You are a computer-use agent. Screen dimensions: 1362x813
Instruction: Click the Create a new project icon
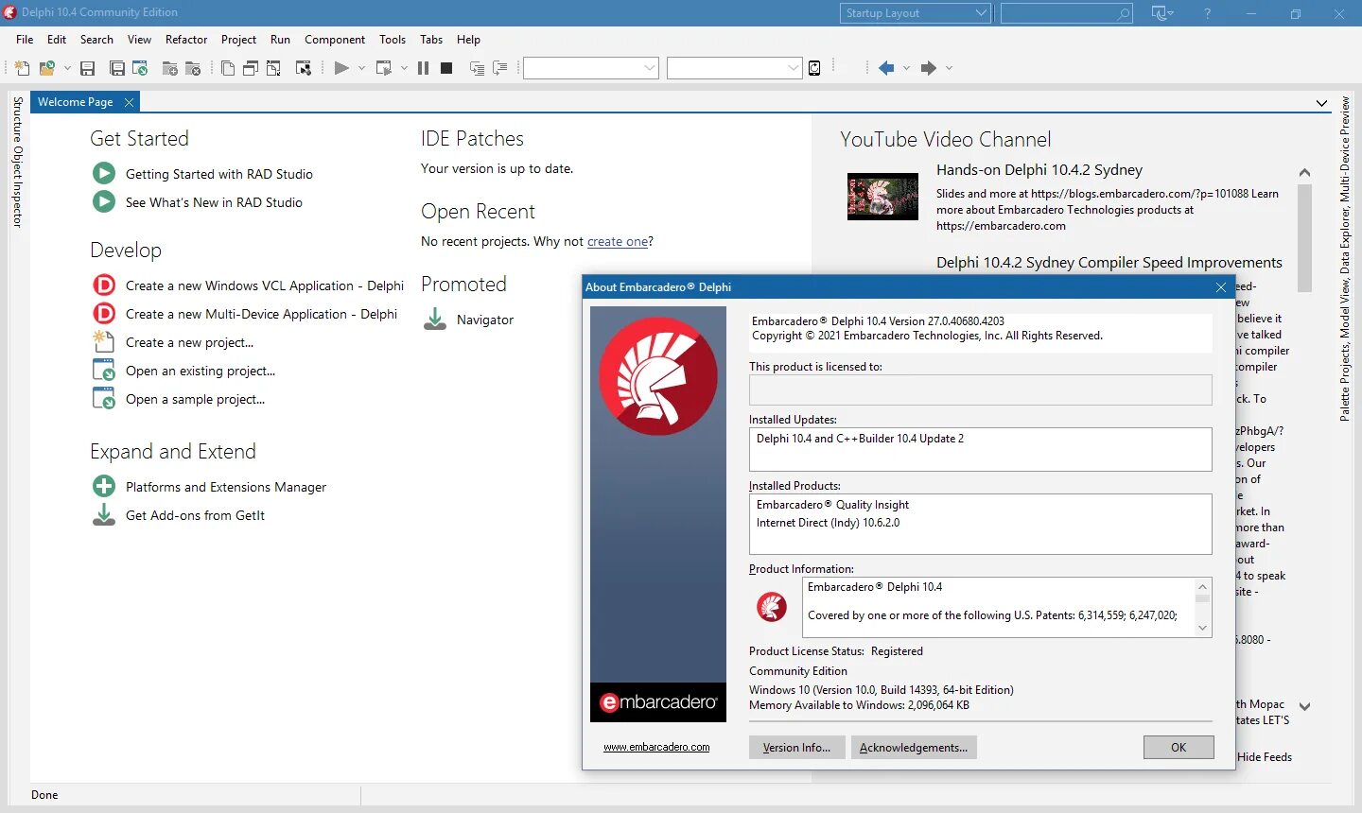click(x=104, y=342)
